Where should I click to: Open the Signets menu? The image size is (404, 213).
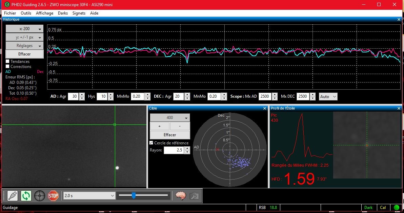(79, 13)
